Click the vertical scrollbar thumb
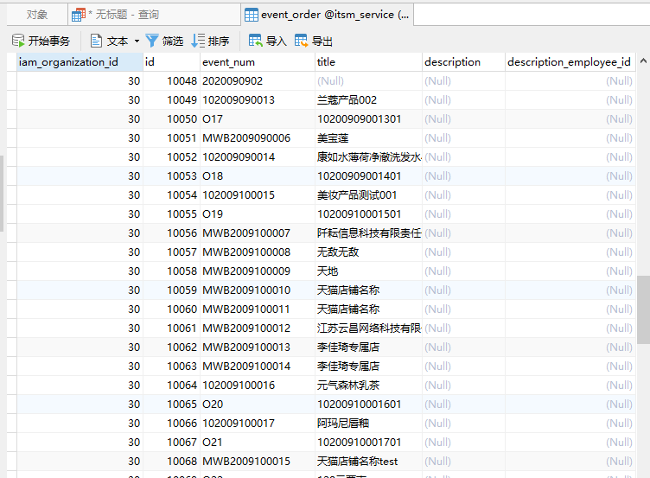The width and height of the screenshot is (650, 478). 643,309
